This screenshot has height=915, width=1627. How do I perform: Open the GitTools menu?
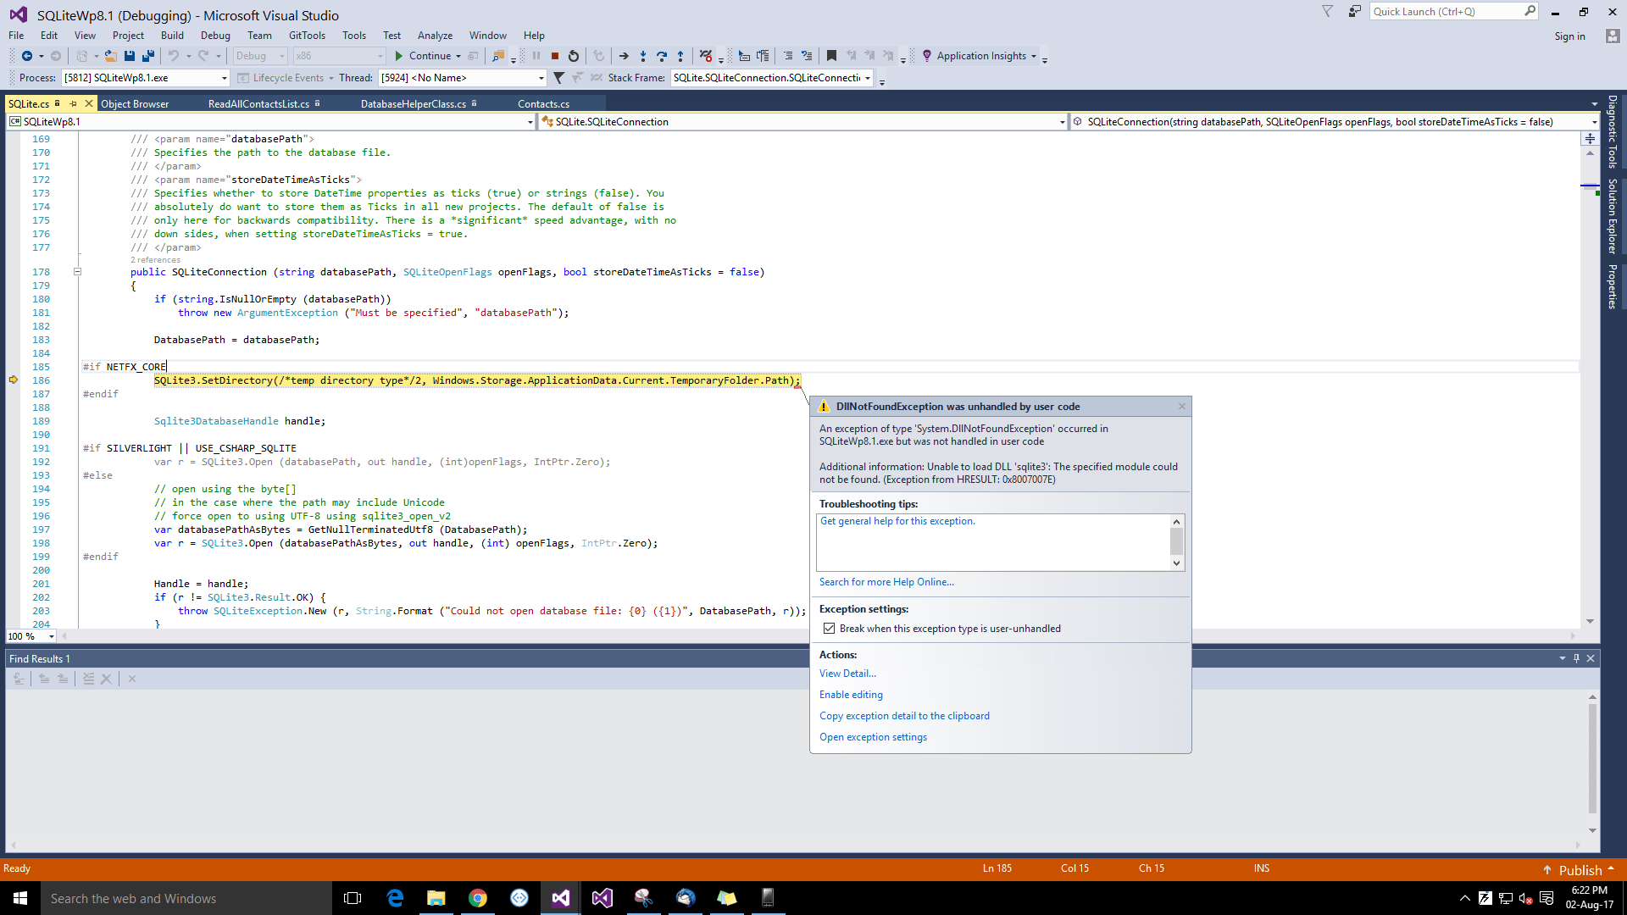click(307, 36)
